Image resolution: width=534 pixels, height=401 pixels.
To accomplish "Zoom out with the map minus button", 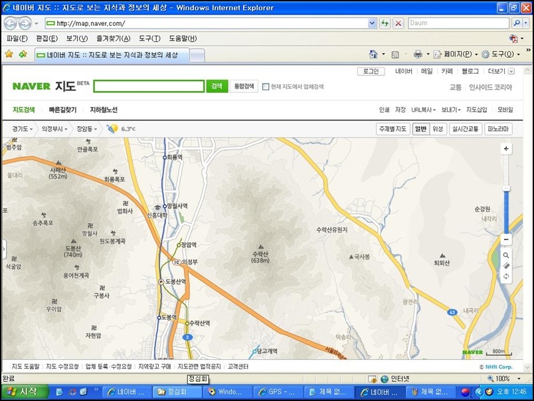I will [506, 240].
